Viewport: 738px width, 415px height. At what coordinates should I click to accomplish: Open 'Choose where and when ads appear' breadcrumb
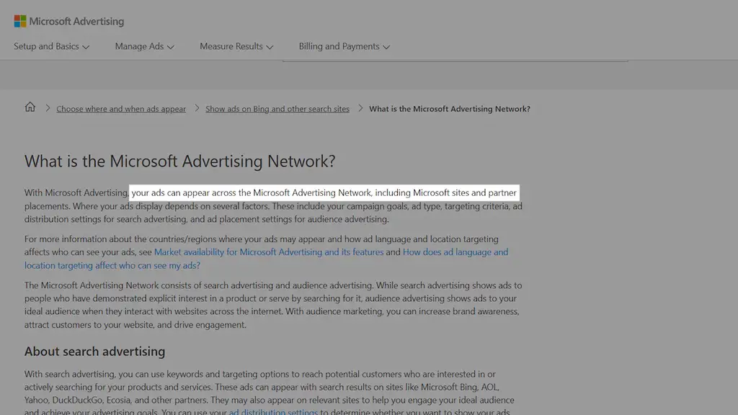[x=121, y=109]
